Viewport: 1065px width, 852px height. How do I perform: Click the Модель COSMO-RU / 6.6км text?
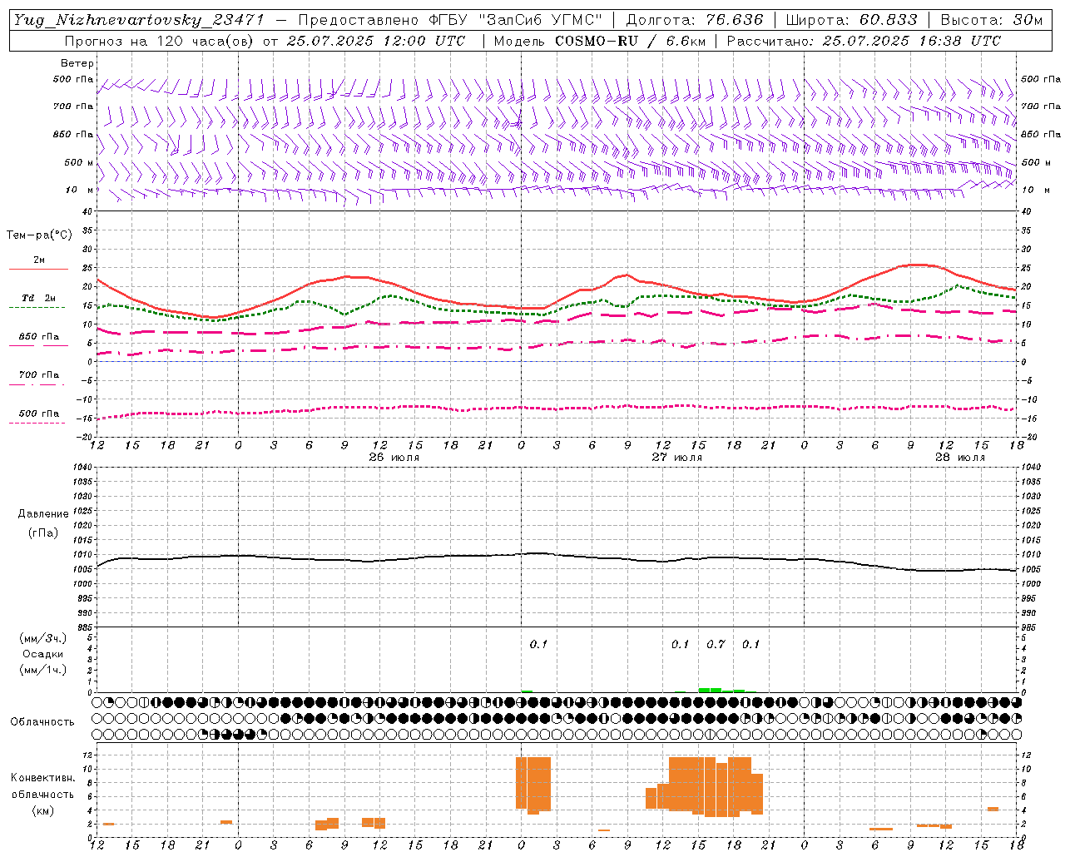[599, 41]
